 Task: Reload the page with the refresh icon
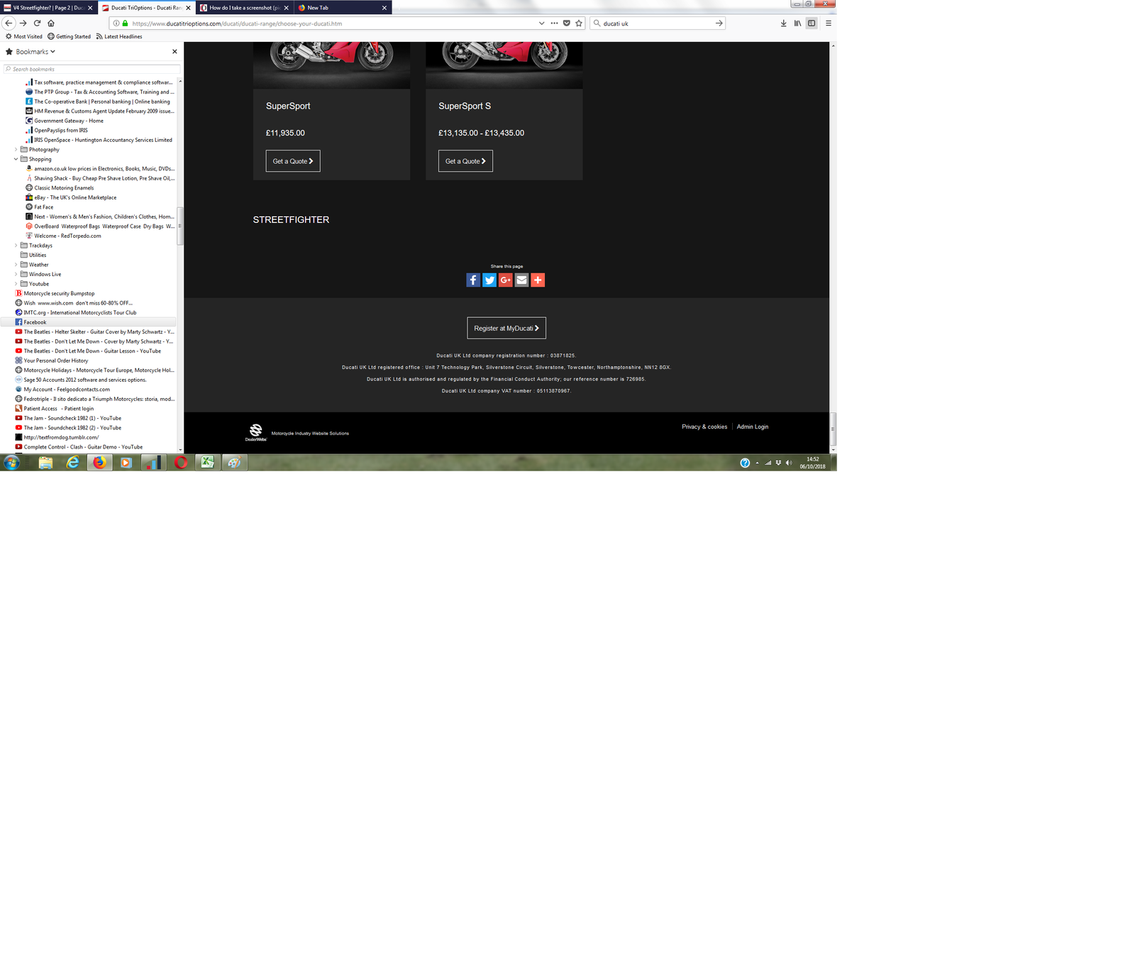(x=37, y=23)
